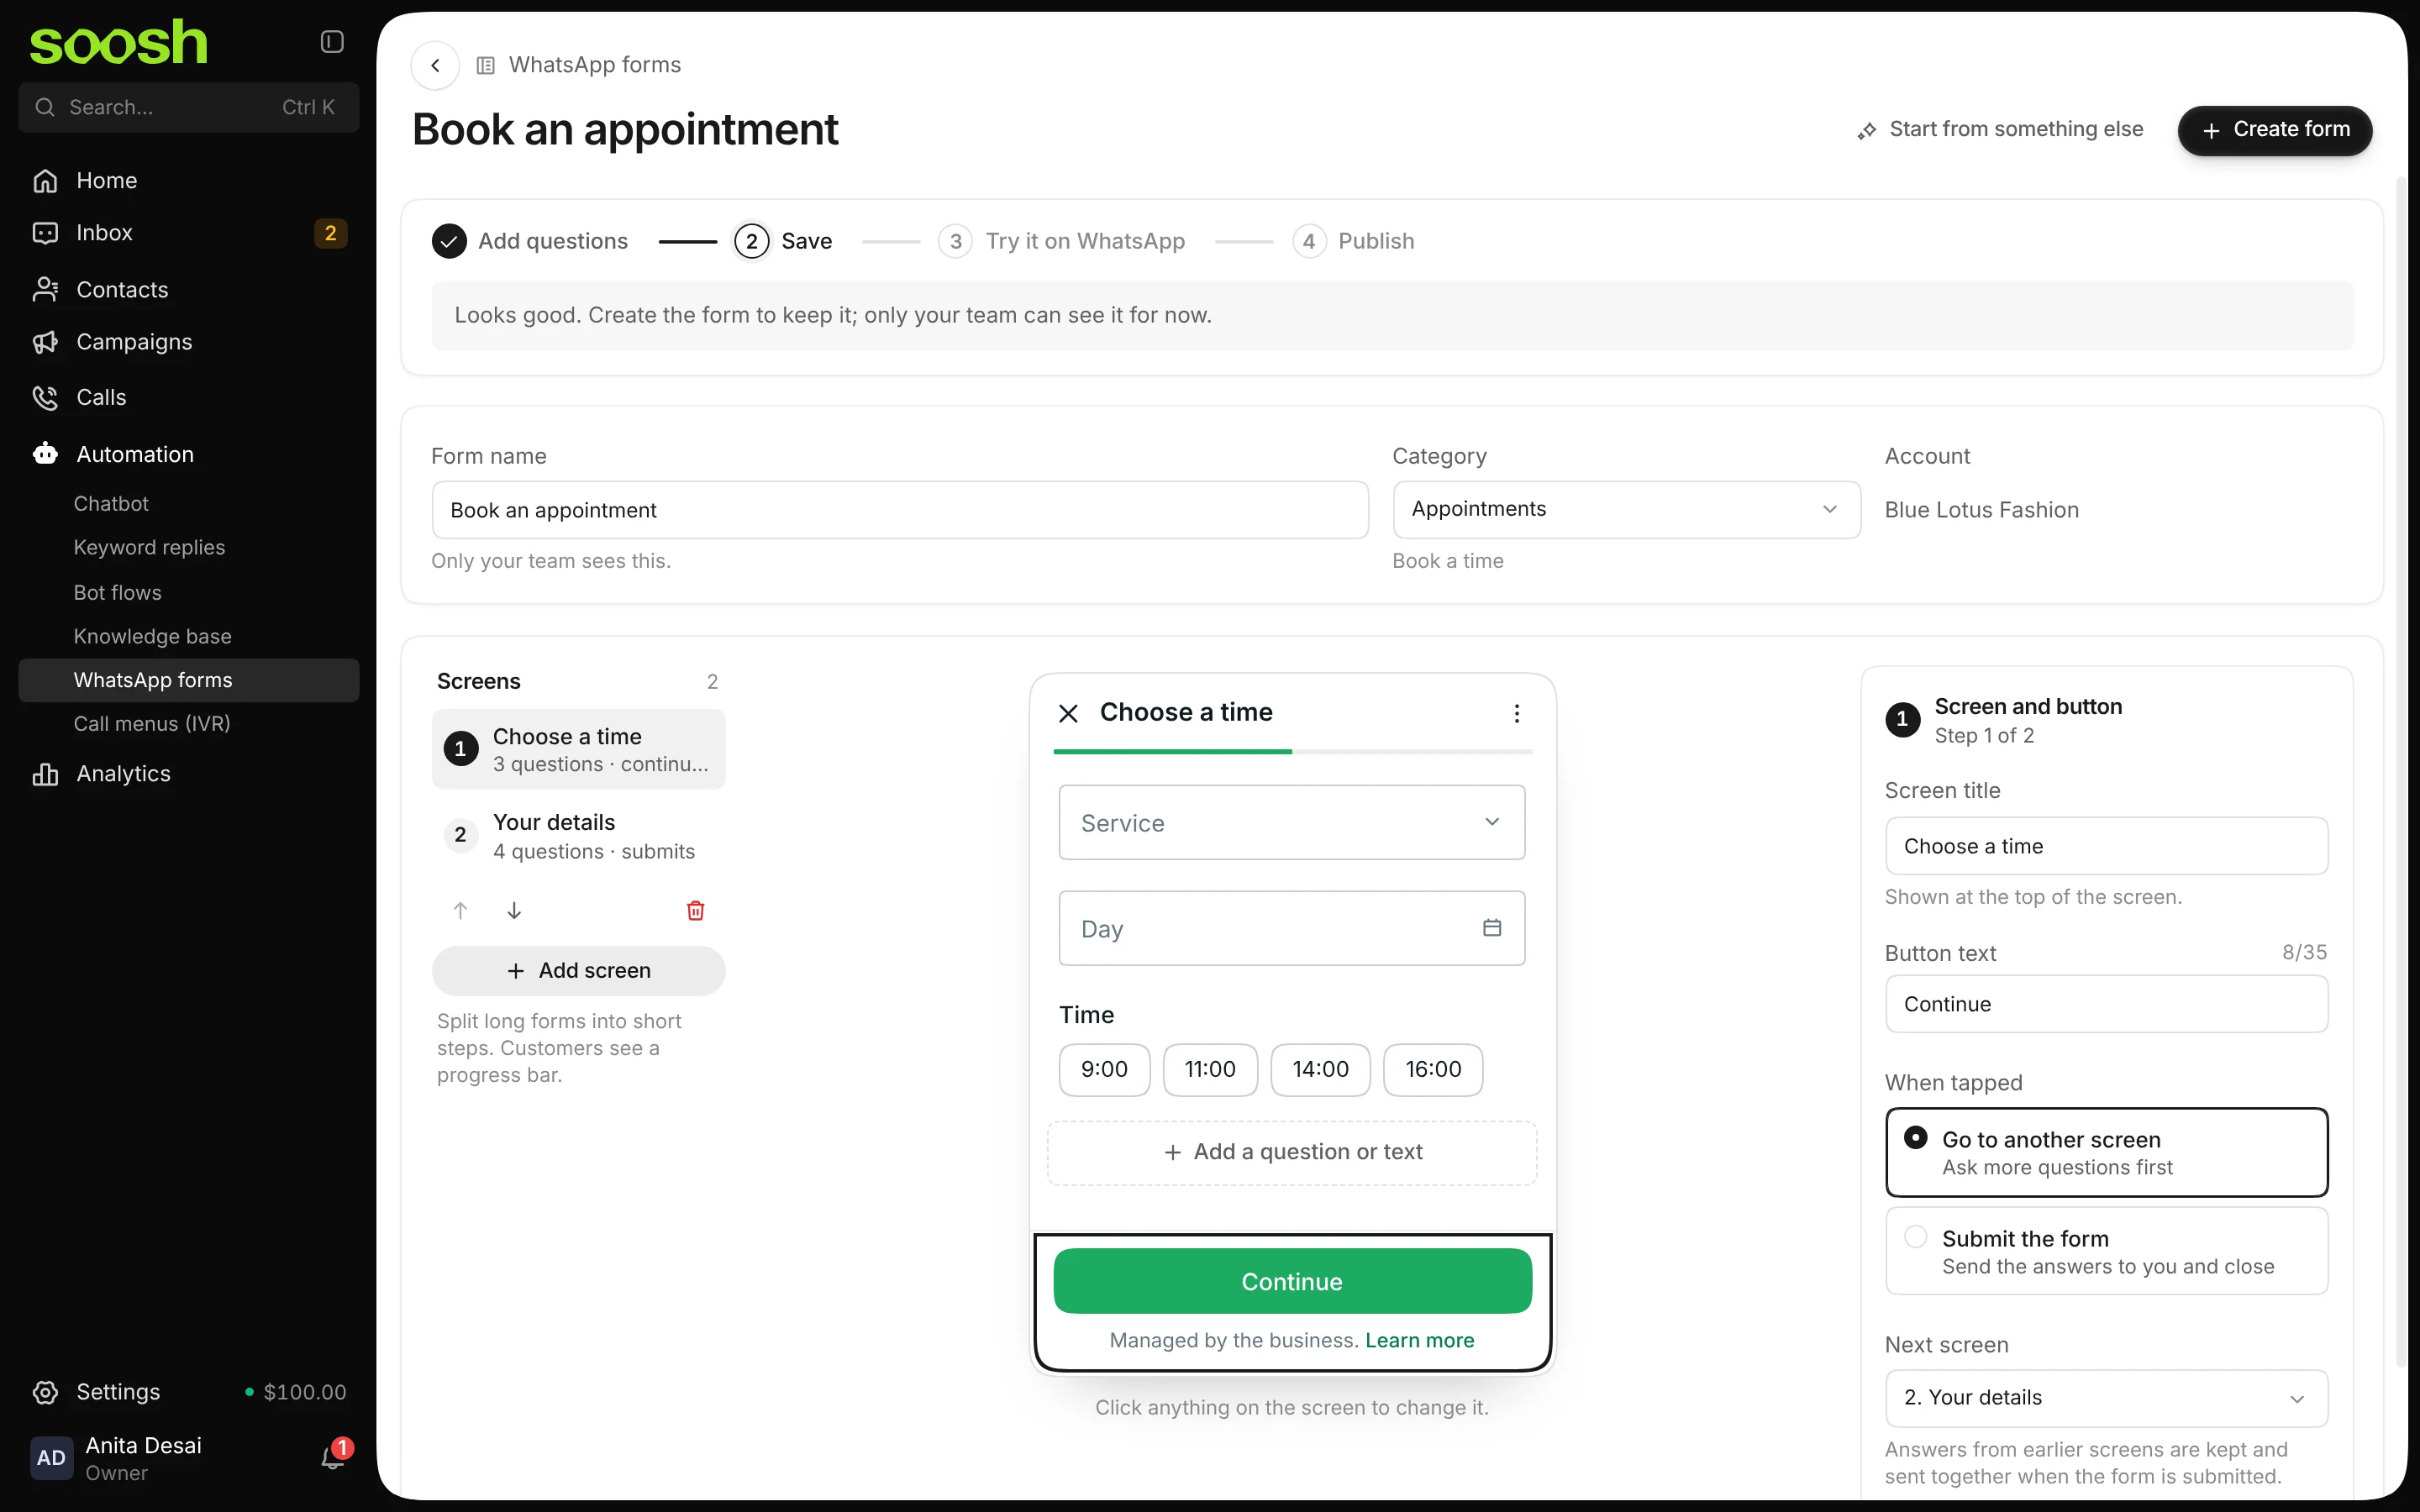
Task: Click the Form name input field
Action: [x=900, y=510]
